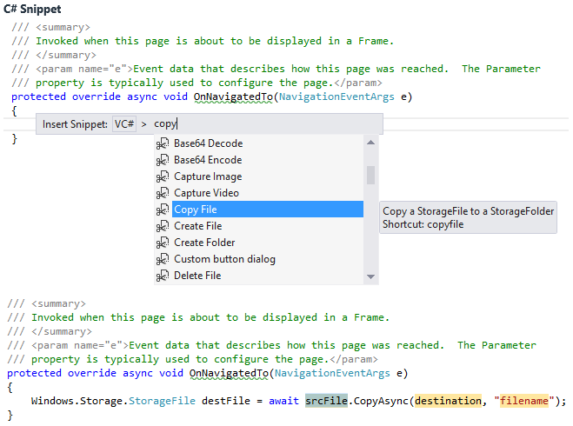Click the snippet icon beside Copy File

[162, 210]
